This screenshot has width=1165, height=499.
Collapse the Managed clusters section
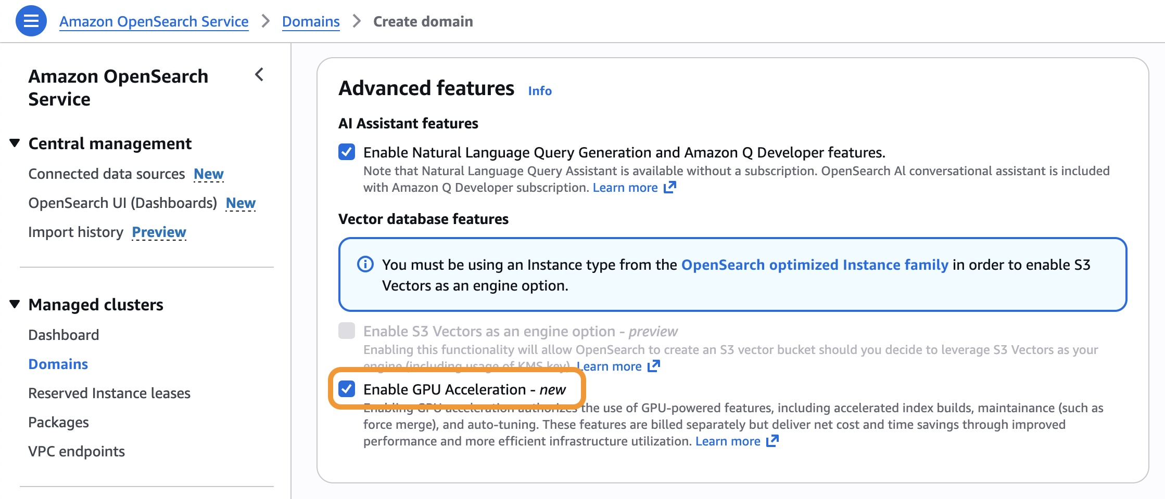(15, 305)
